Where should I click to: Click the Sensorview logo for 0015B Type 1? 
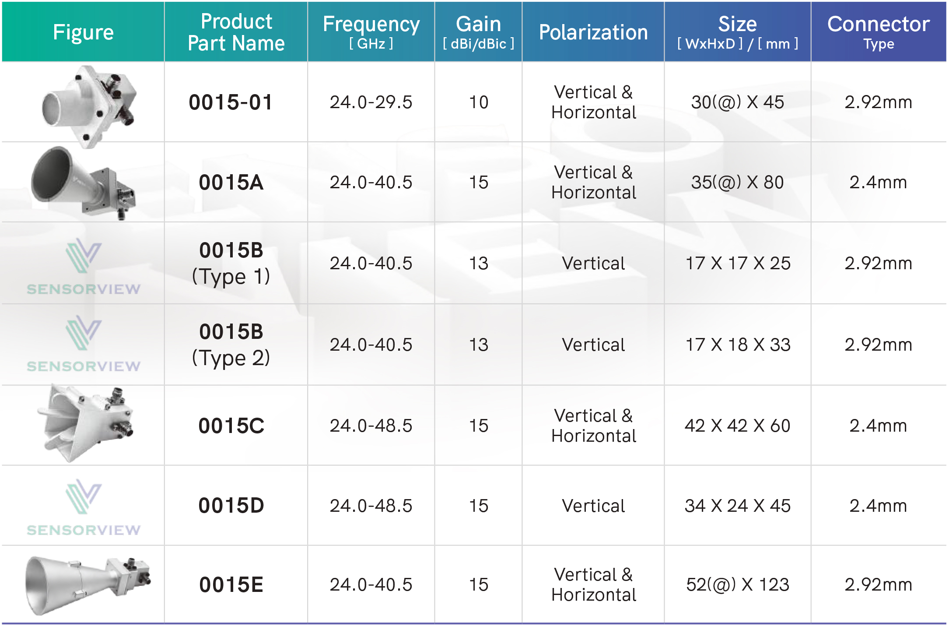pyautogui.click(x=84, y=267)
